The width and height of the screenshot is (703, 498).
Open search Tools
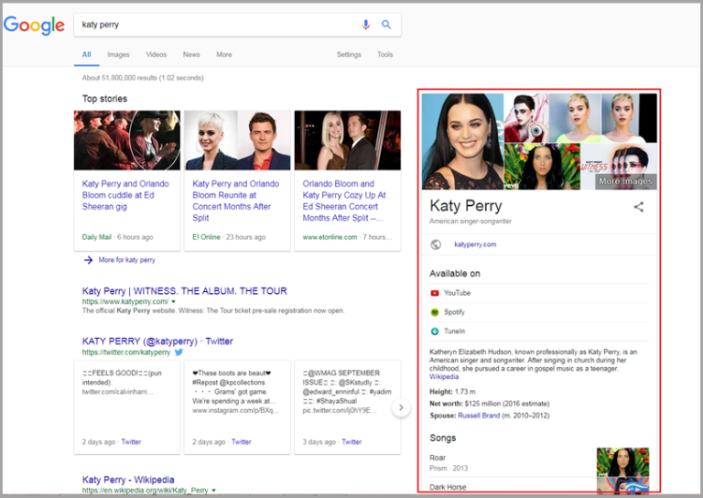click(384, 55)
